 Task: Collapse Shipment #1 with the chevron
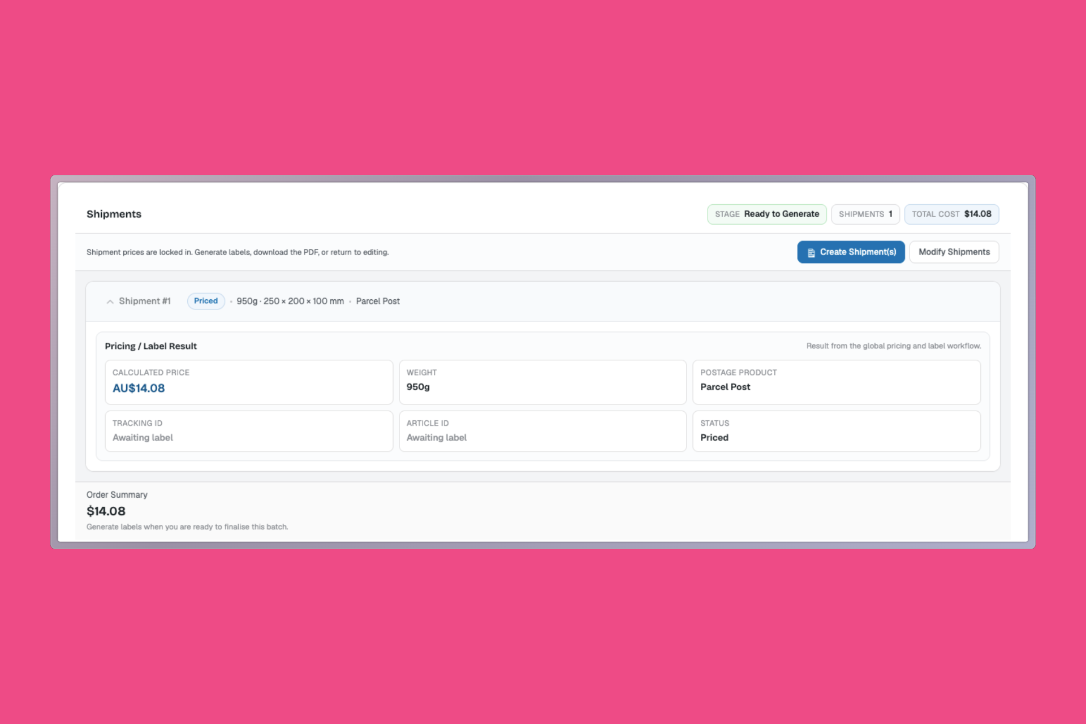tap(110, 301)
